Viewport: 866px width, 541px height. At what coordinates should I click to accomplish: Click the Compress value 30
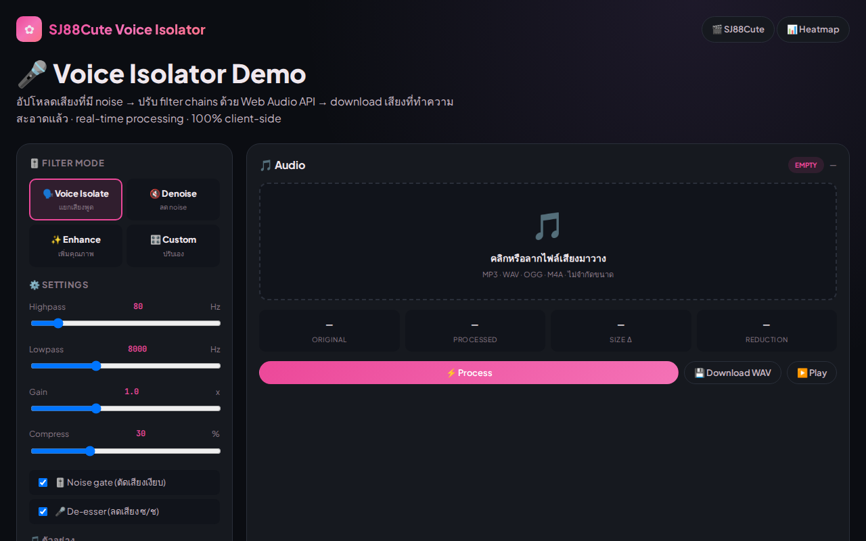[x=141, y=434]
